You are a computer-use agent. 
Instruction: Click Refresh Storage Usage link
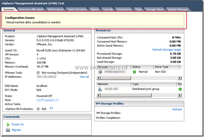pyautogui.click(x=167, y=50)
